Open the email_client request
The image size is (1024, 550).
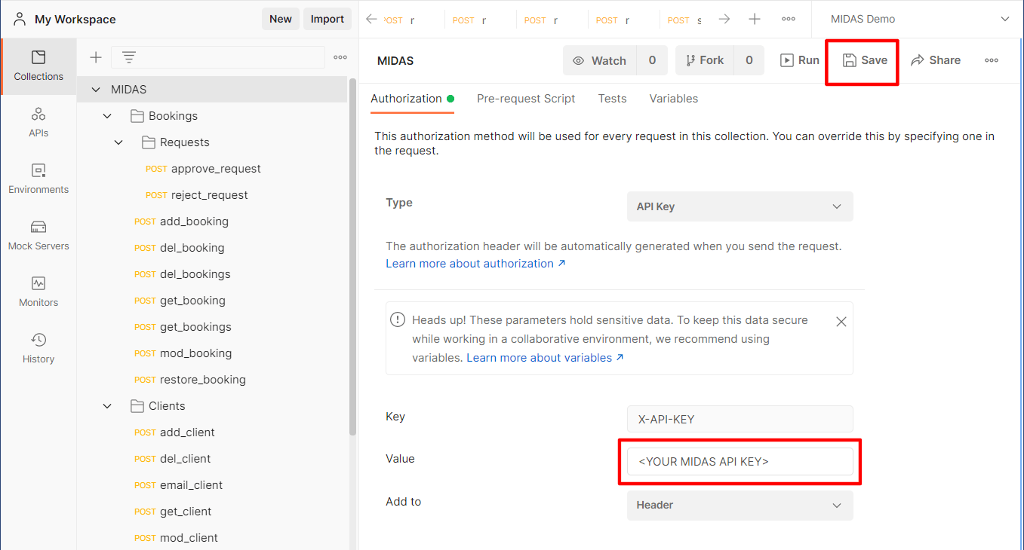(179, 485)
